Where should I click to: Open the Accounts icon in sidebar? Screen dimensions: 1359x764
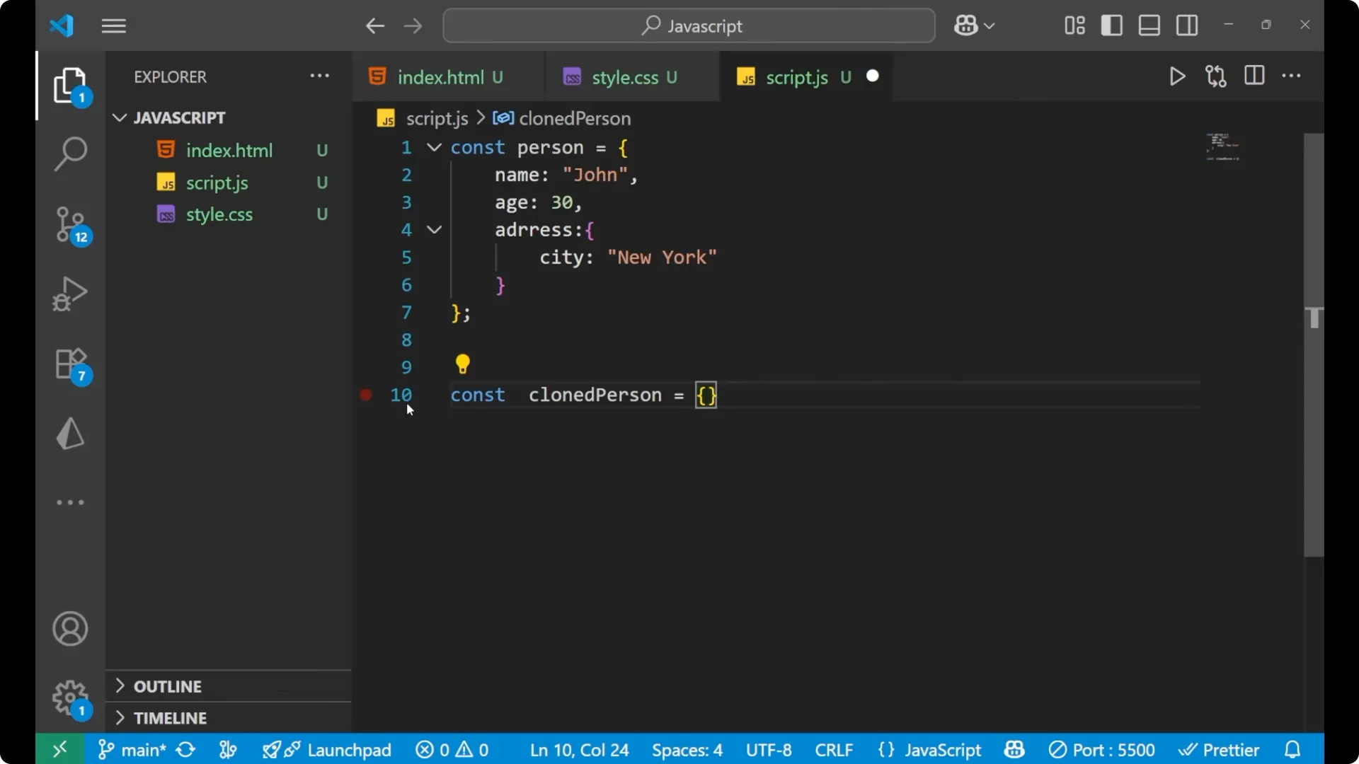coord(70,629)
